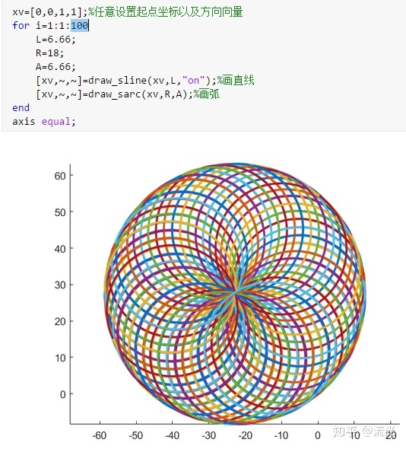Click the comment '%画直线'
406x449 pixels.
[x=236, y=81]
